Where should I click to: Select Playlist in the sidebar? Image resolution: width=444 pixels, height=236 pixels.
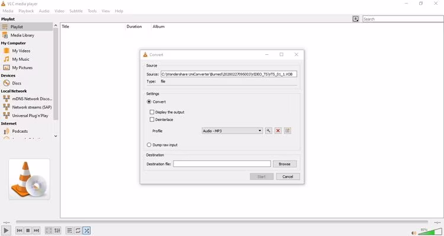[26, 27]
